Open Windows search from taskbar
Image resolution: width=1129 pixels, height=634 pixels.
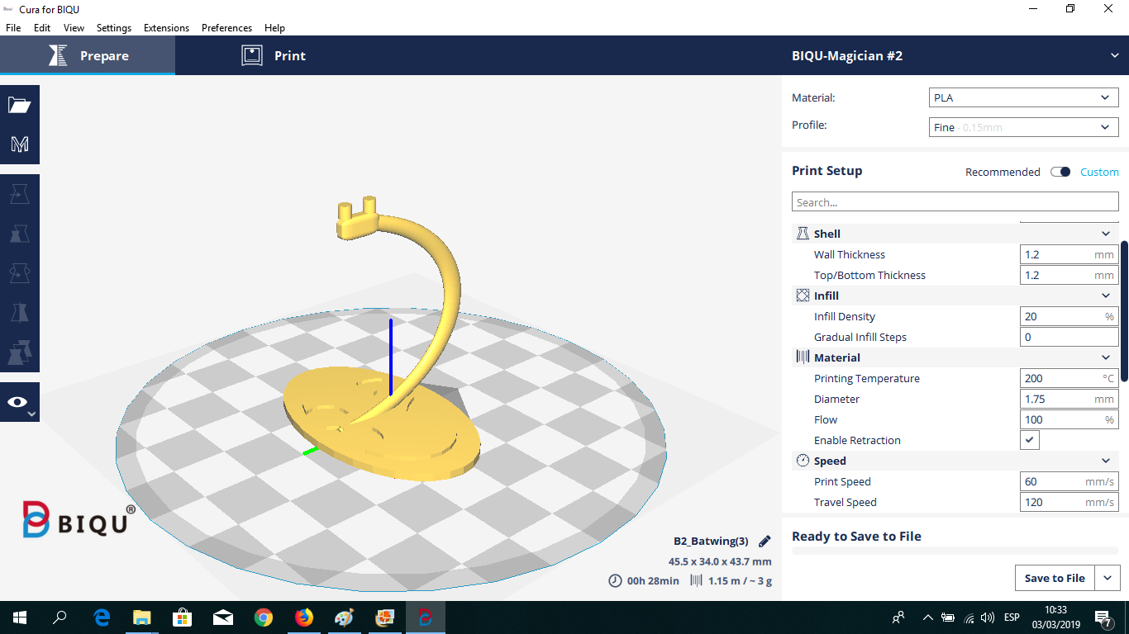[x=60, y=617]
